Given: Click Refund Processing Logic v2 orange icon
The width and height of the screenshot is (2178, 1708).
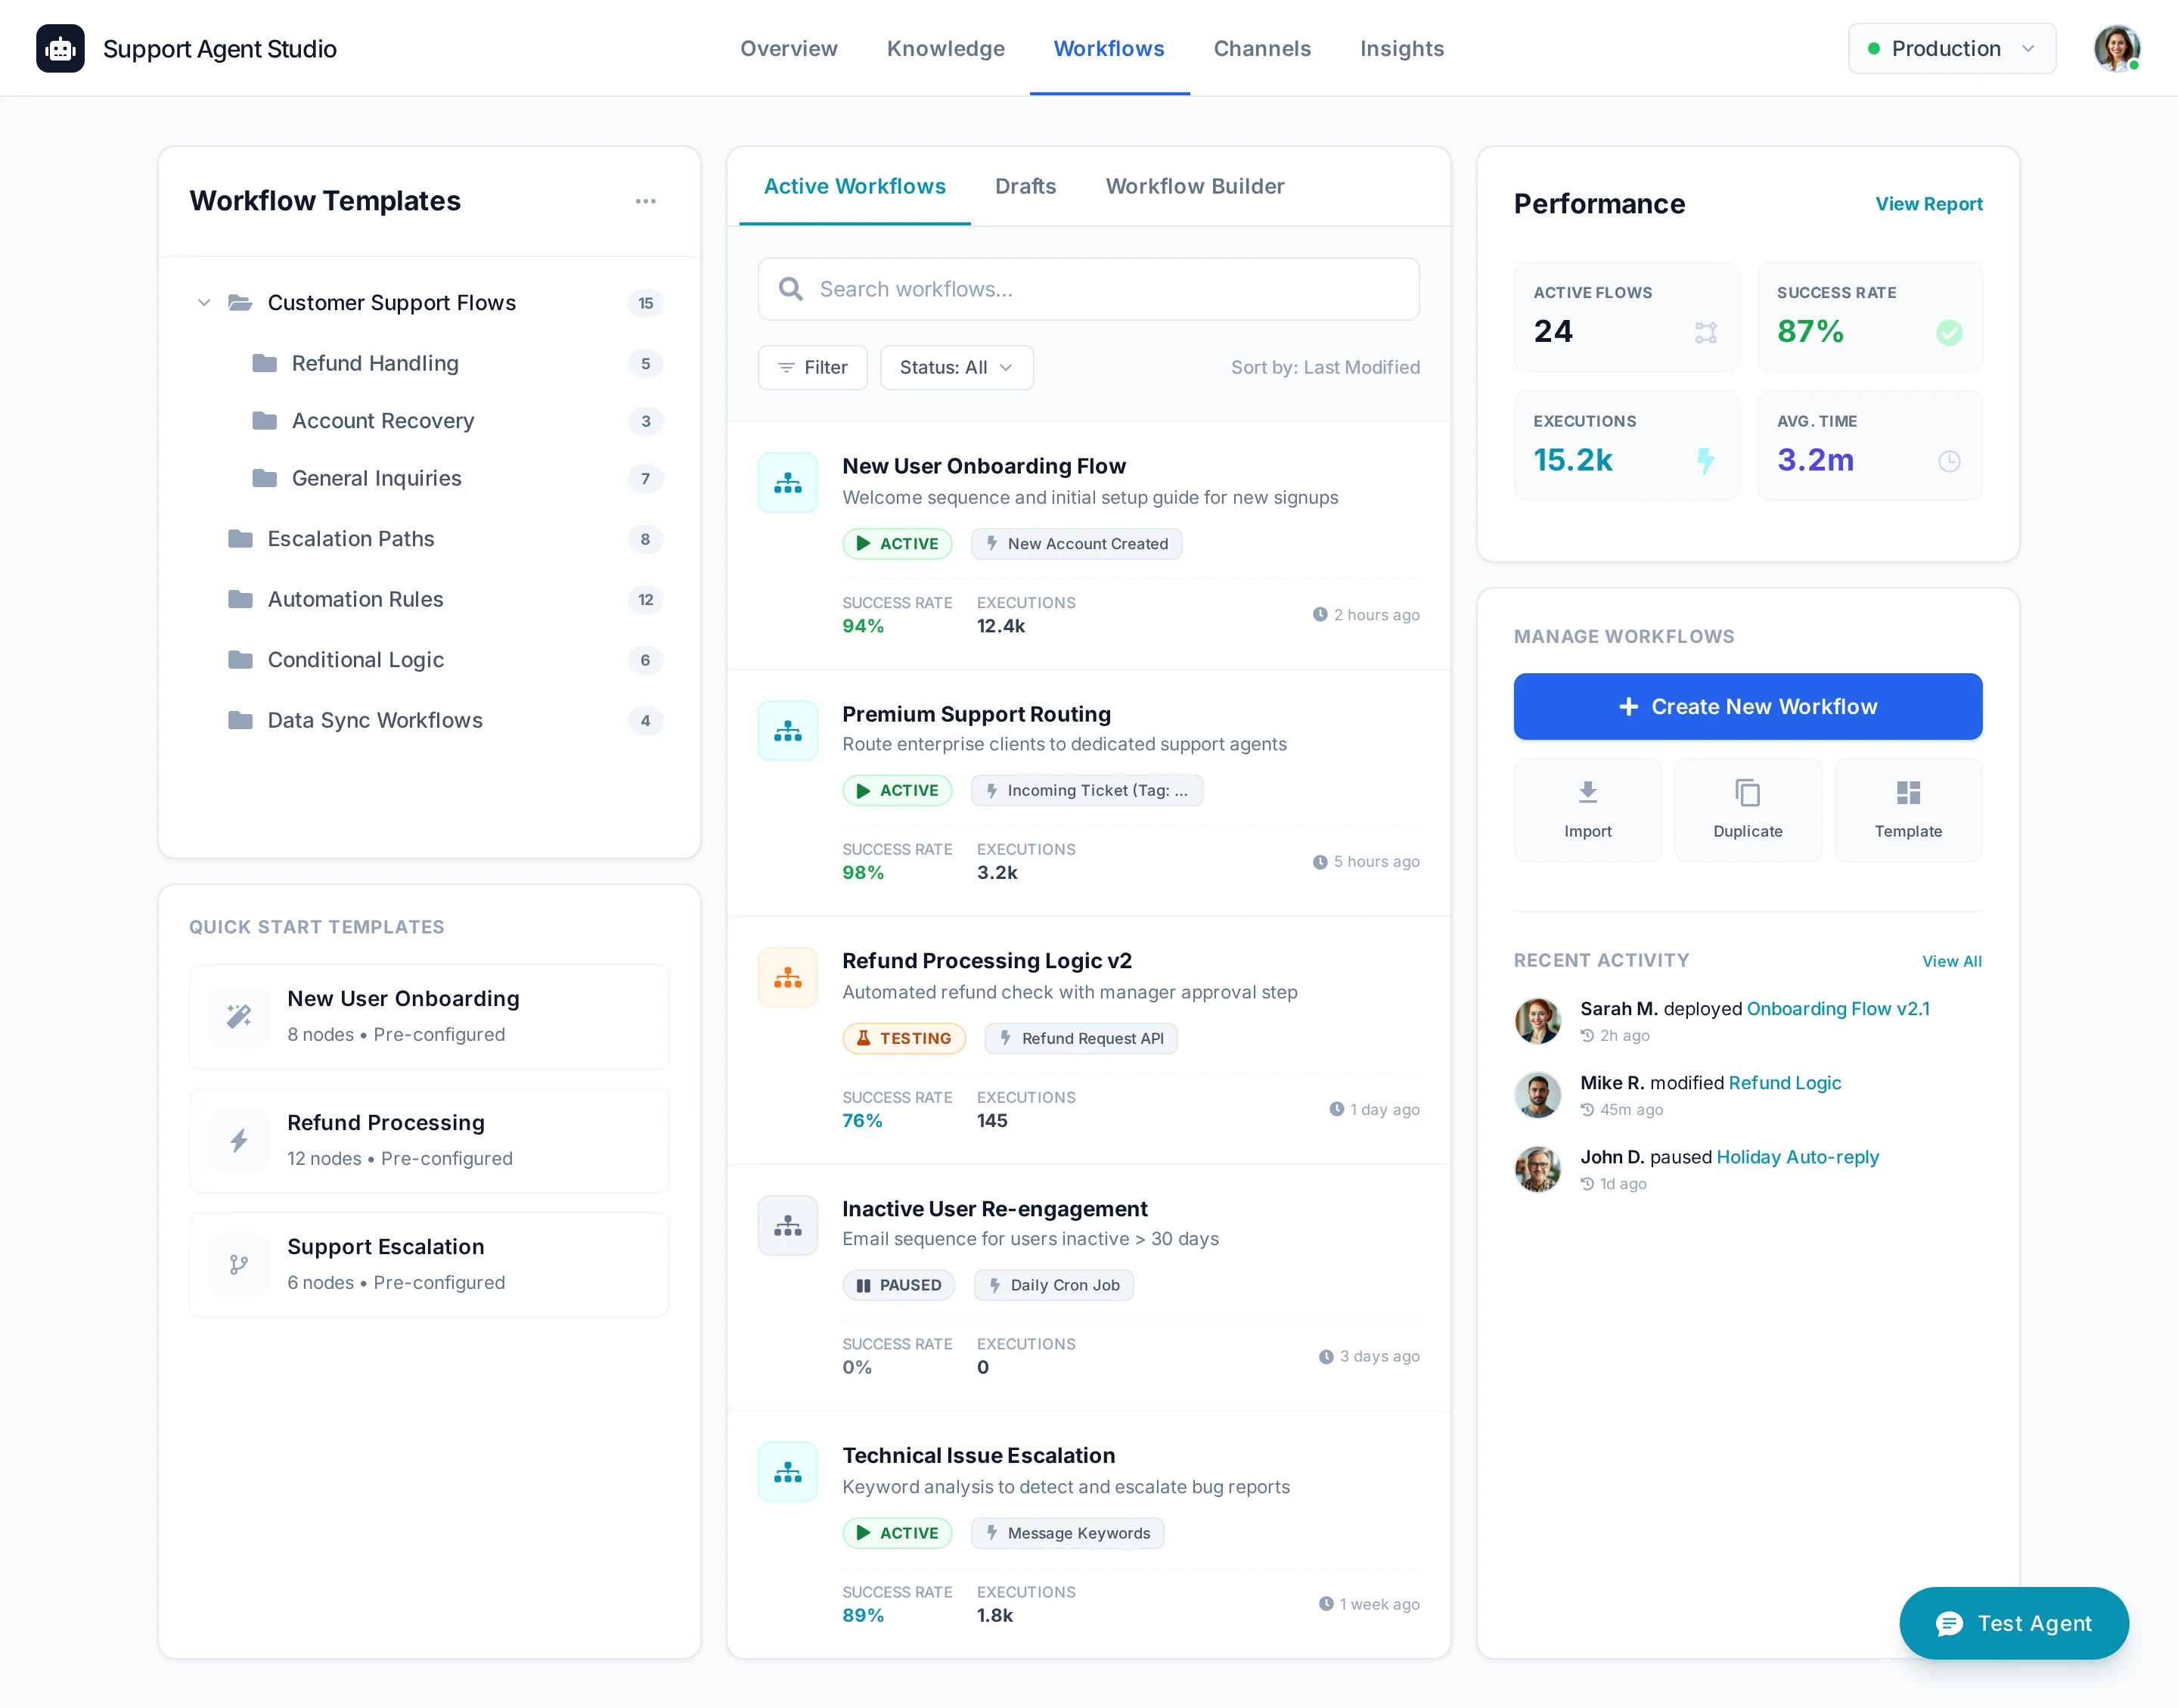Looking at the screenshot, I should tap(788, 977).
